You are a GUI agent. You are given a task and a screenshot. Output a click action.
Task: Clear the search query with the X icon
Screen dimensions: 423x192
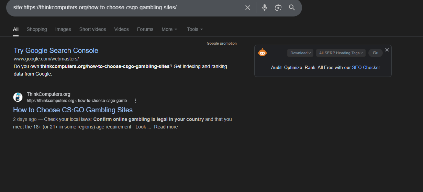pyautogui.click(x=247, y=8)
